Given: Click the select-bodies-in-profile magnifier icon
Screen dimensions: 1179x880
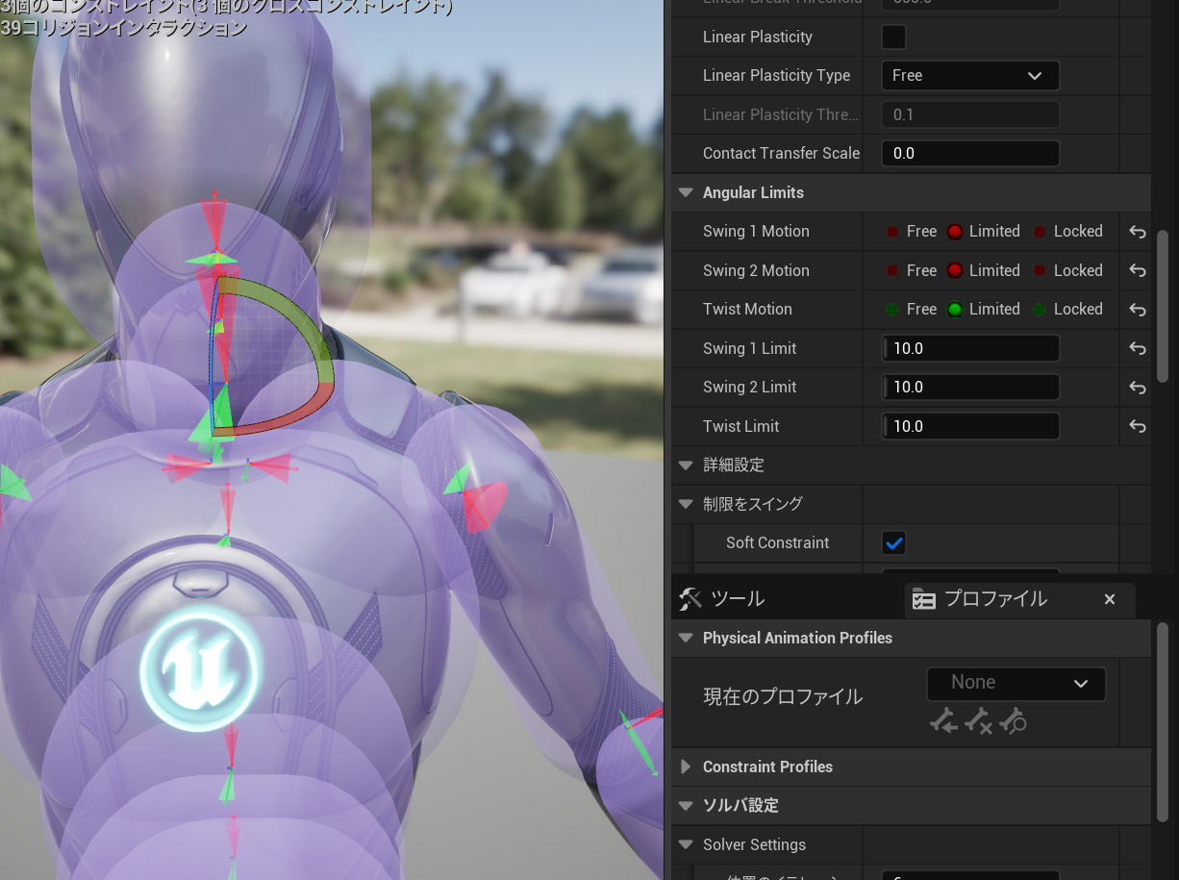Looking at the screenshot, I should point(1013,721).
